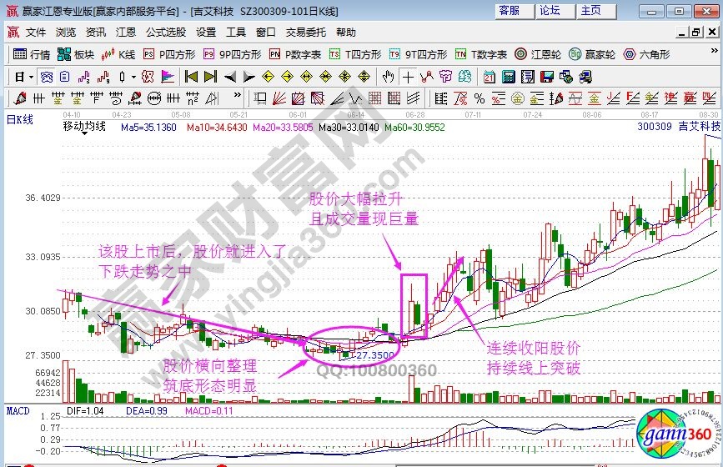Open the 行情 market quotes view
Image resolution: width=723 pixels, height=467 pixels.
(32, 54)
